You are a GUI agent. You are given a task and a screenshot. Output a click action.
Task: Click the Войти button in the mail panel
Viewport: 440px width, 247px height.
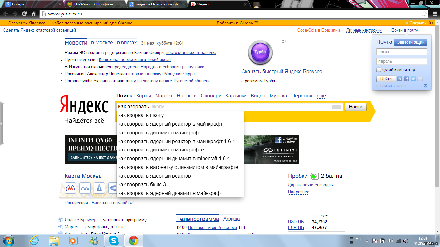[386, 78]
